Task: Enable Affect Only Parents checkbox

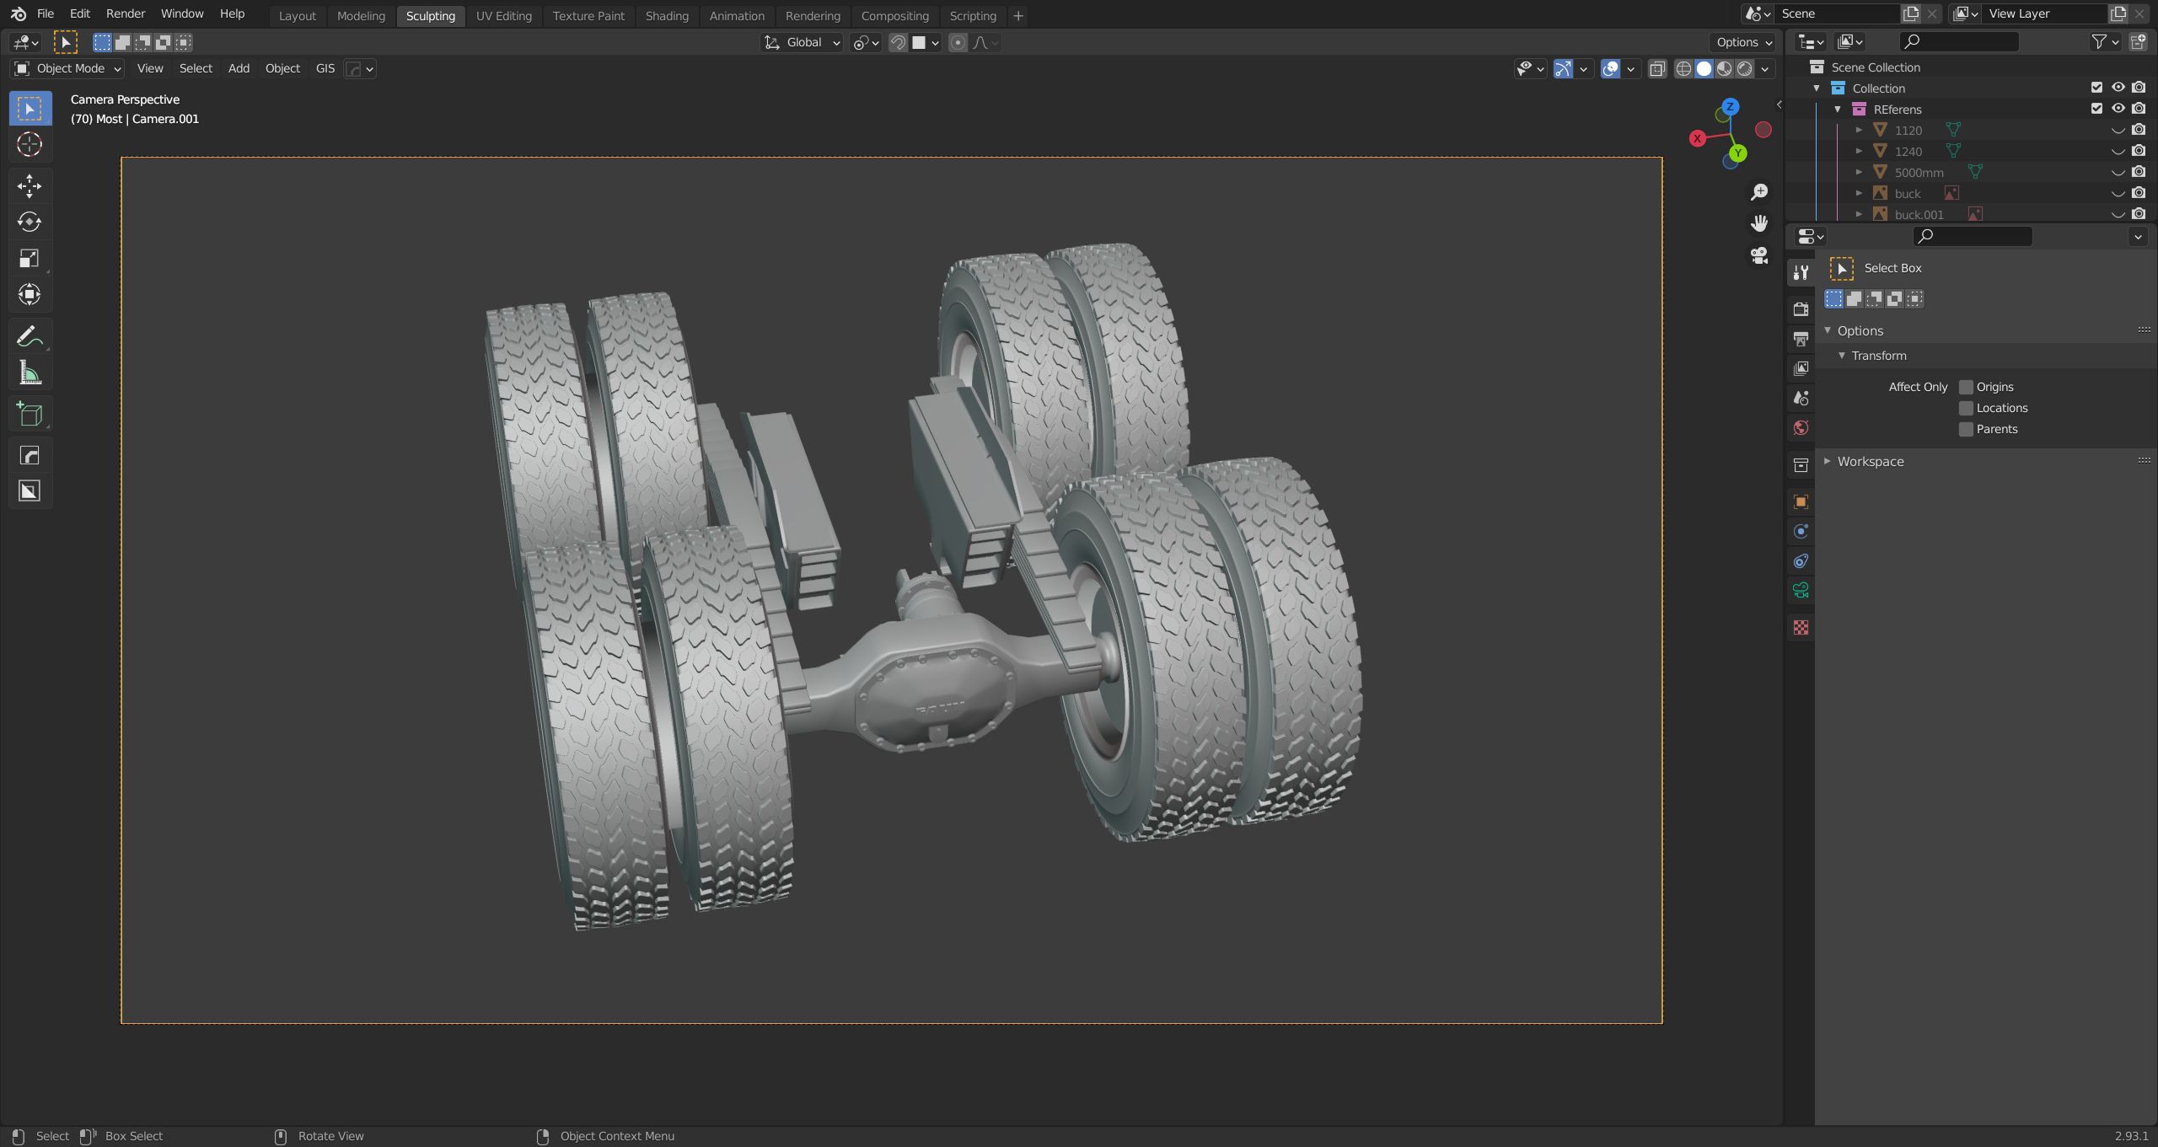Action: pos(1966,429)
